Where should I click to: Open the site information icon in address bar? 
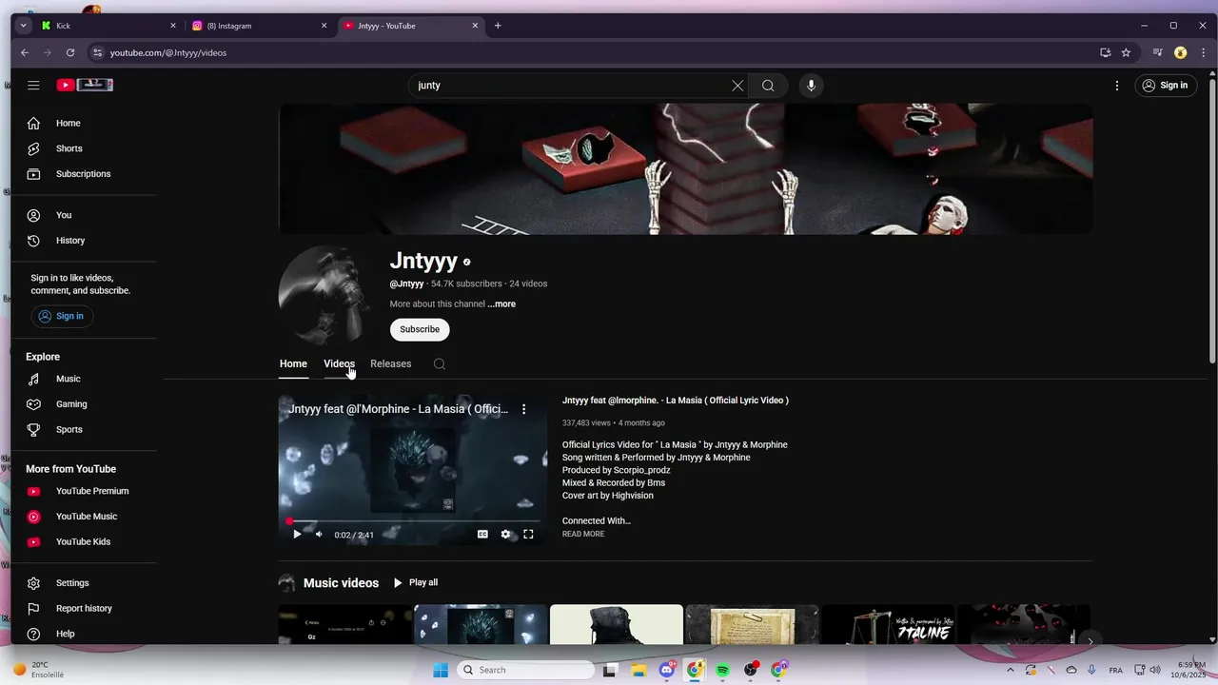pyautogui.click(x=96, y=53)
